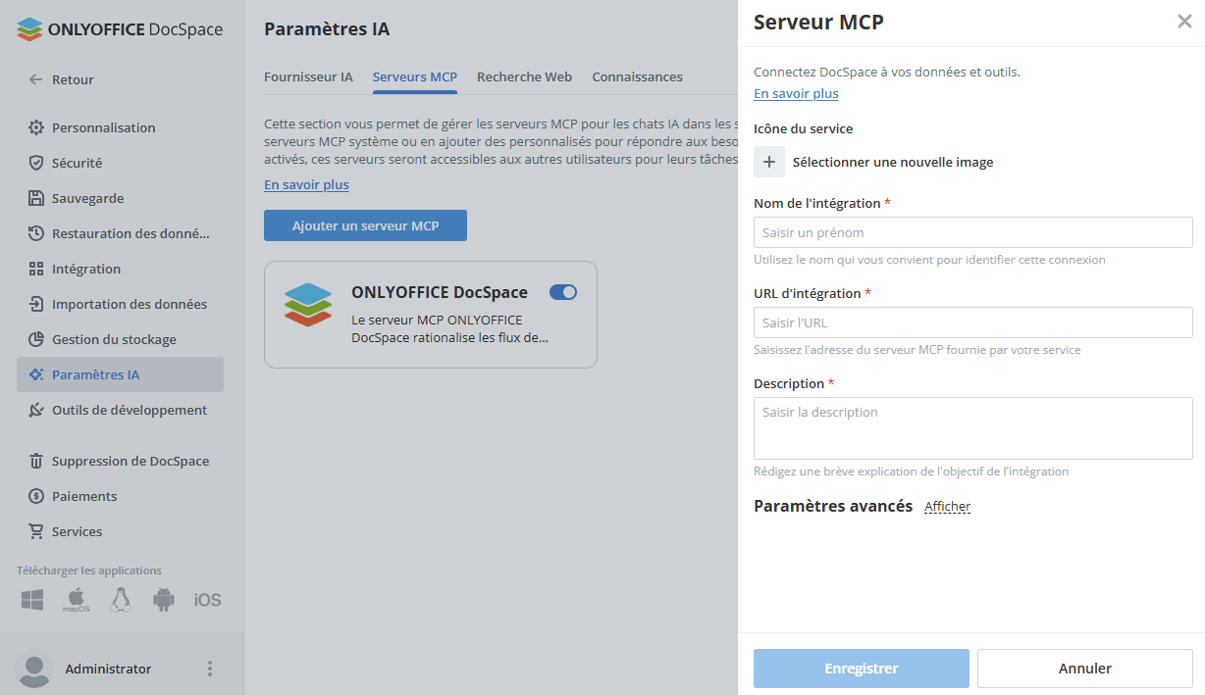Cancel the MCP server form with Annuler
Viewport: 1205px width, 695px height.
[x=1084, y=668]
